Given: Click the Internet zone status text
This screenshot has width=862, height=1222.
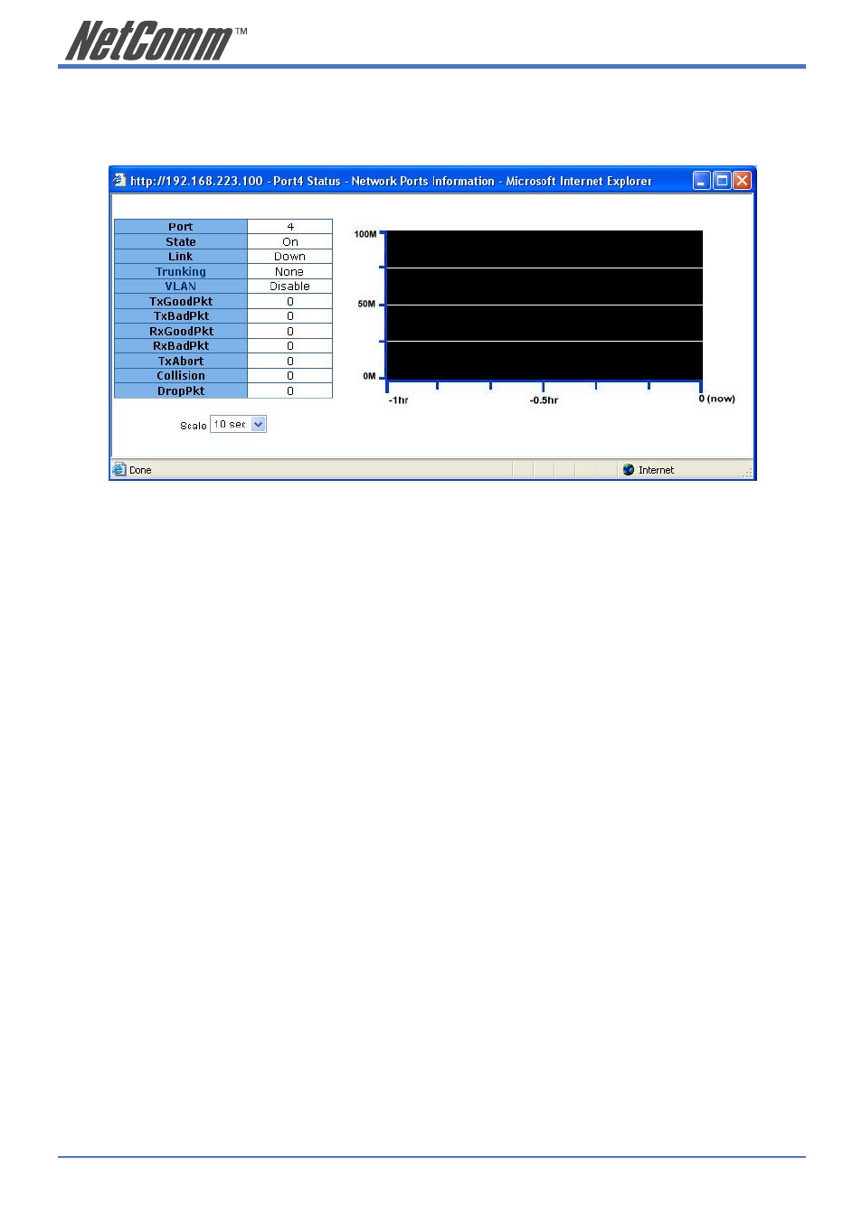Looking at the screenshot, I should tap(656, 470).
